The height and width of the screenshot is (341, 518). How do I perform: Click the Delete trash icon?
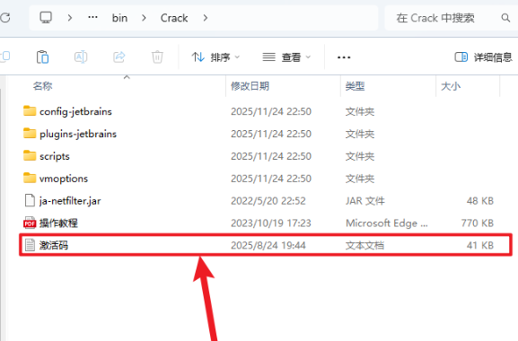(x=157, y=57)
